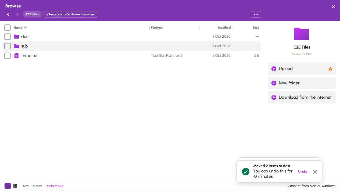Click the modified date of dest
Viewport: 340px width, 191px height.
tap(222, 37)
